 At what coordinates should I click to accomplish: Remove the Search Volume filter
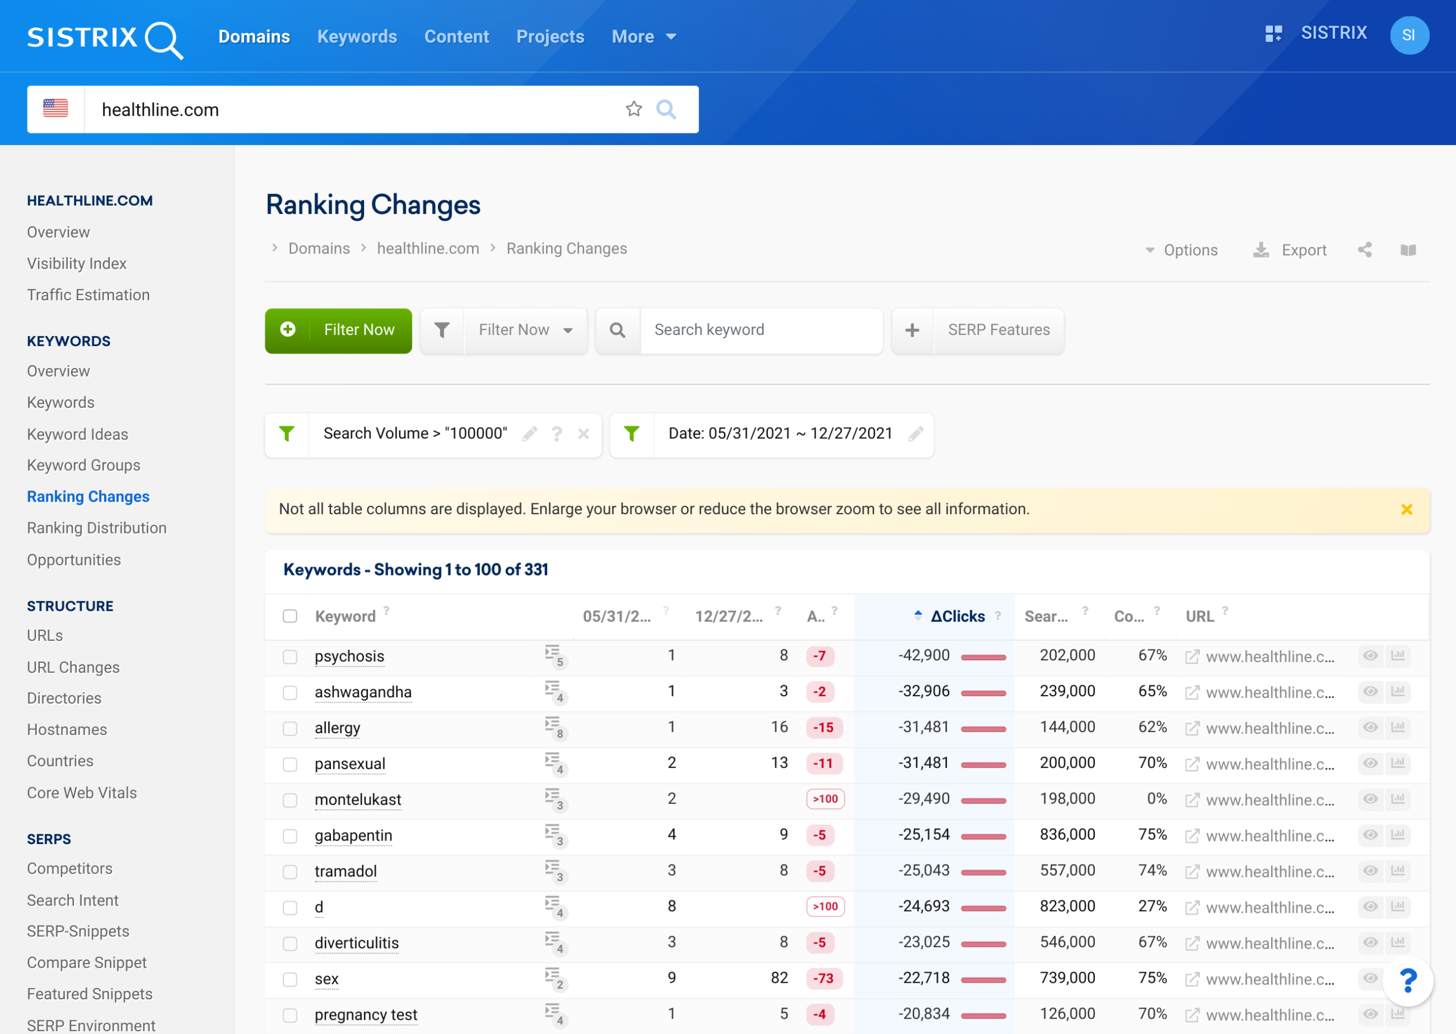[583, 433]
